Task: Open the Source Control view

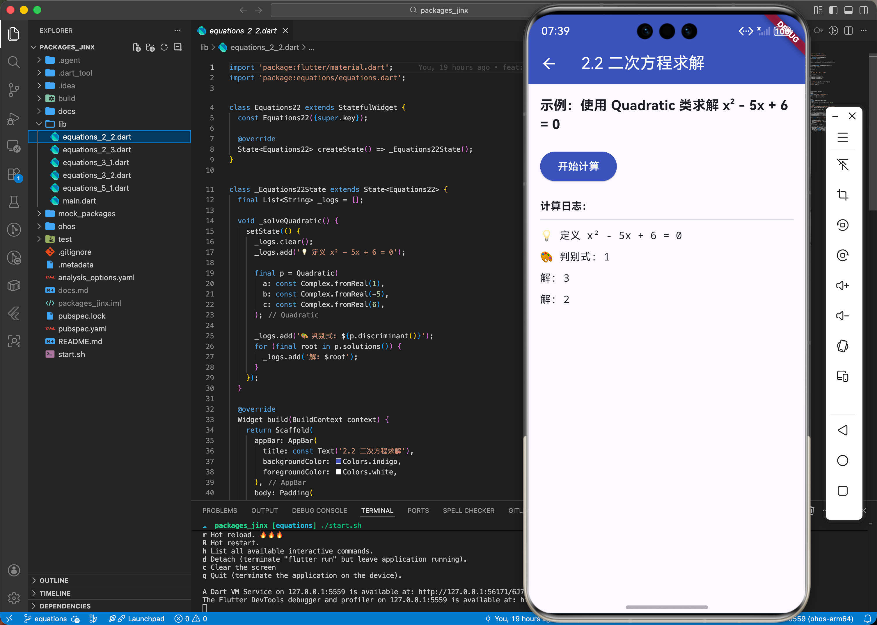Action: (14, 90)
